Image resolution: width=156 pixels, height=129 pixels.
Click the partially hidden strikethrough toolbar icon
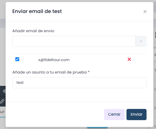click(4, 91)
